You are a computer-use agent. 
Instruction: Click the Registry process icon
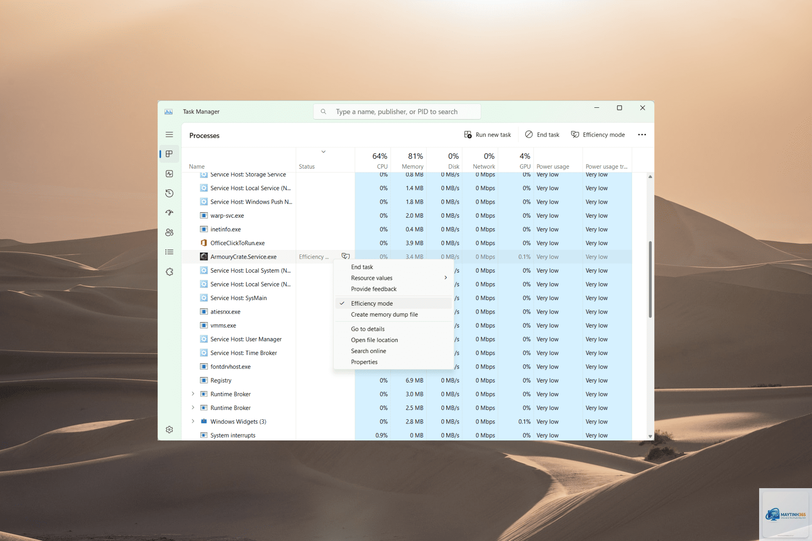point(204,380)
